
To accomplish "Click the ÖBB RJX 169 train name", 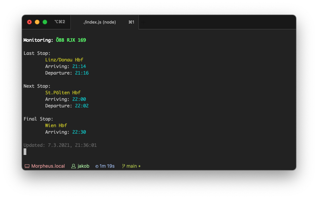I will pos(71,40).
